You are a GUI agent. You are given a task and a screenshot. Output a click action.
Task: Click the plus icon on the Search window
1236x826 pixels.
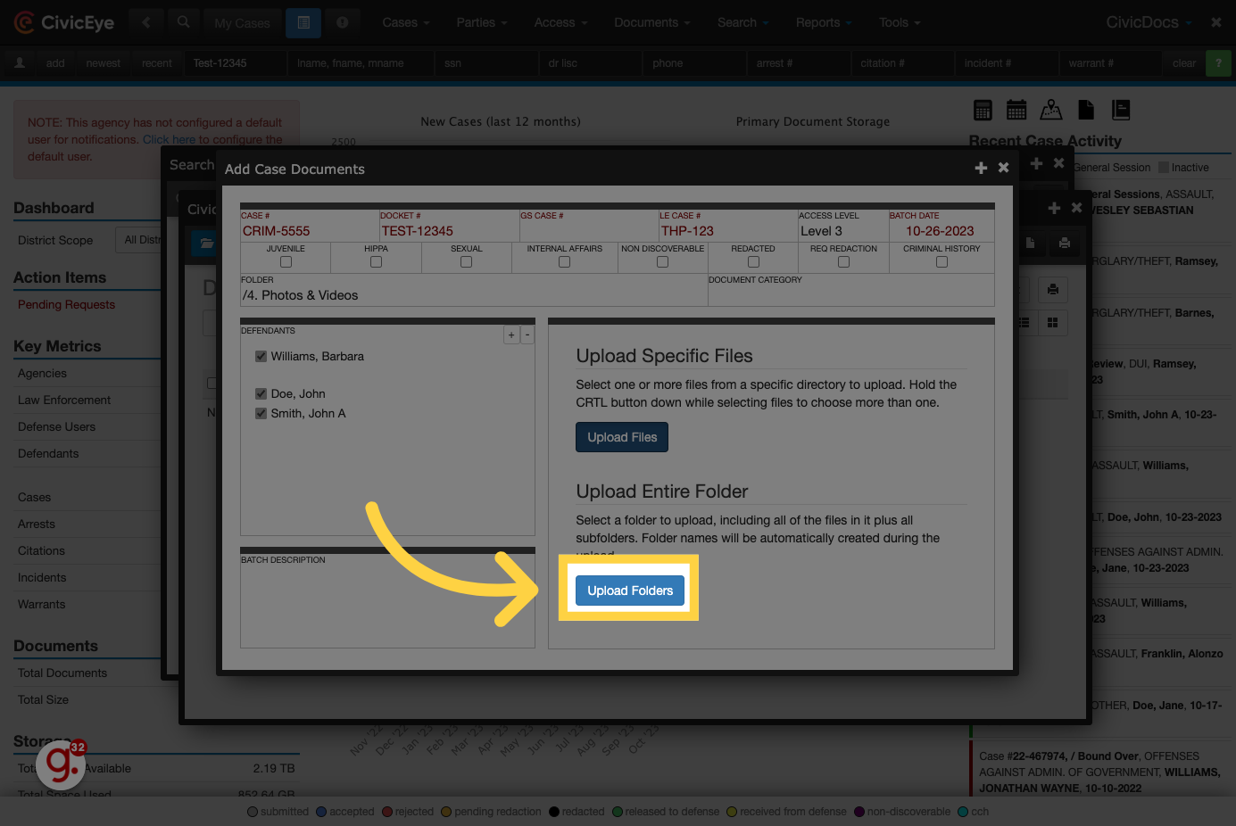click(1036, 163)
